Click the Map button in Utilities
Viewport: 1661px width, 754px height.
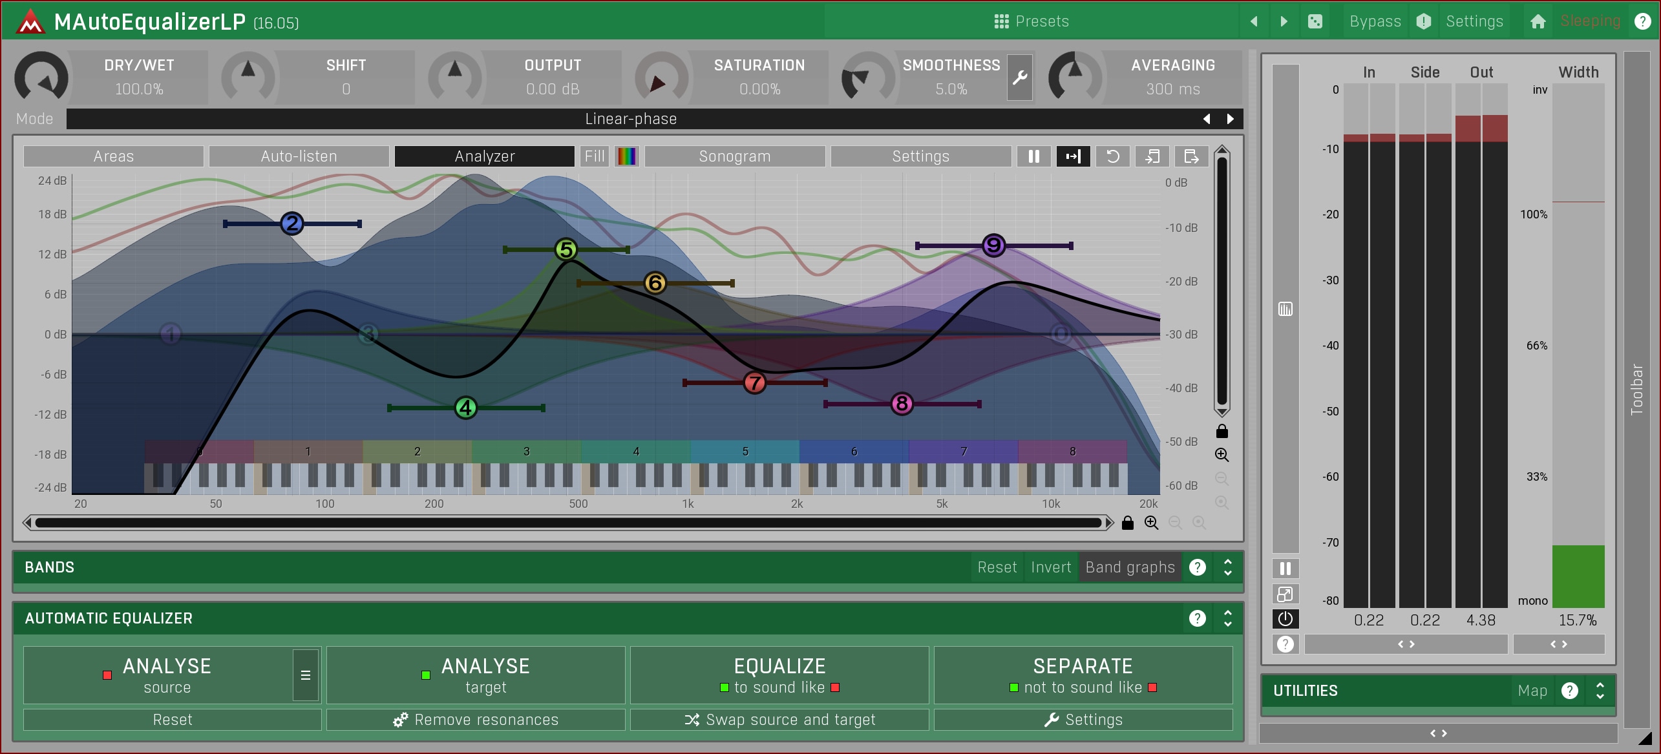(x=1532, y=691)
